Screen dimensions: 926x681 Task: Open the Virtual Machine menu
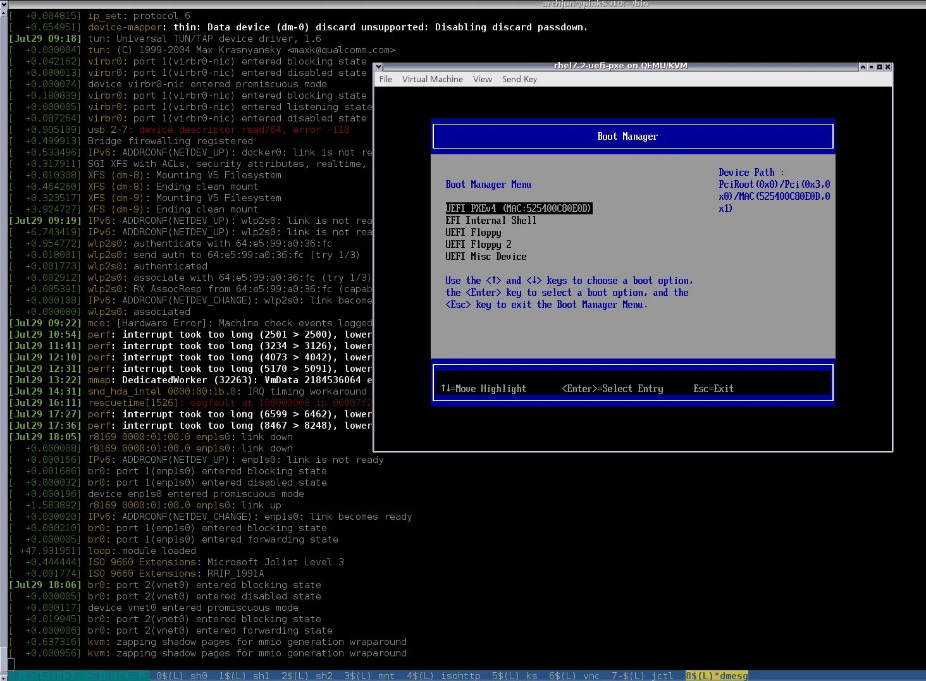click(x=433, y=79)
